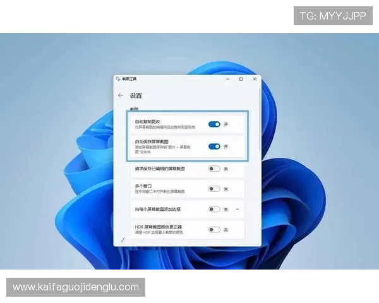Screen dimensions: 379x303
Task: Click the TG: MYYJJPP label
Action: pyautogui.click(x=333, y=15)
